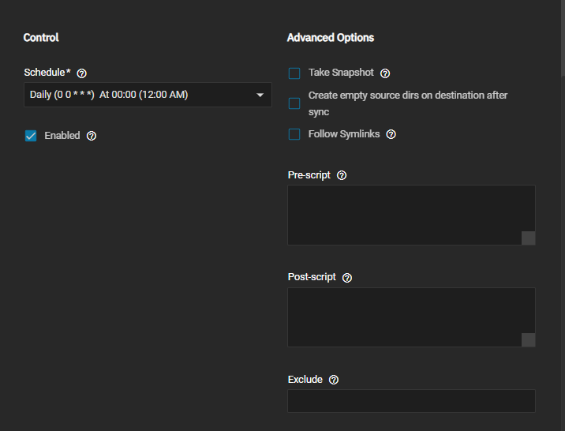Click the help icon next to Schedule

82,73
